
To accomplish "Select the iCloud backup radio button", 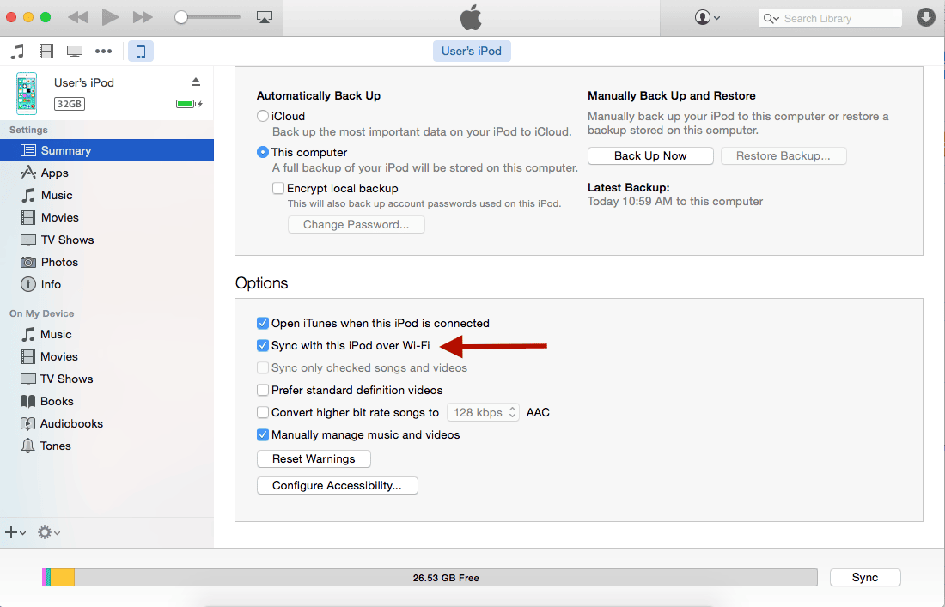I will pos(263,116).
